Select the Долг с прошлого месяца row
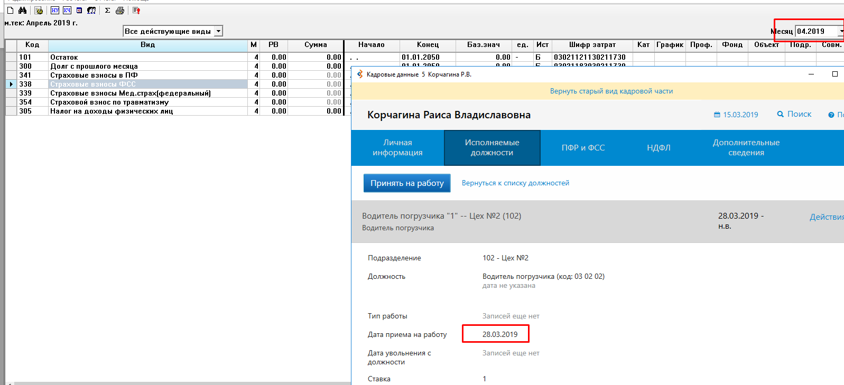 point(148,66)
